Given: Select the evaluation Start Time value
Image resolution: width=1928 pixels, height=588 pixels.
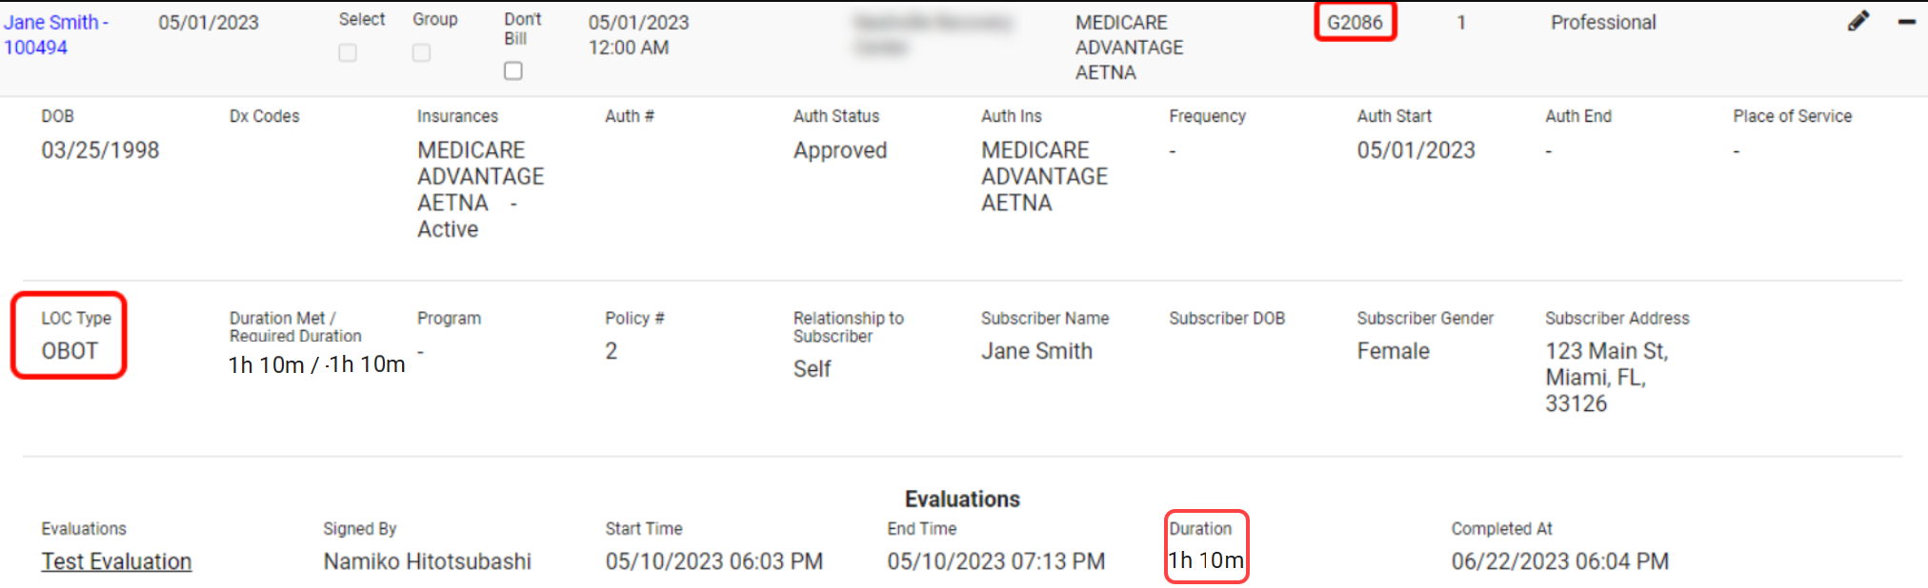Looking at the screenshot, I should point(713,561).
